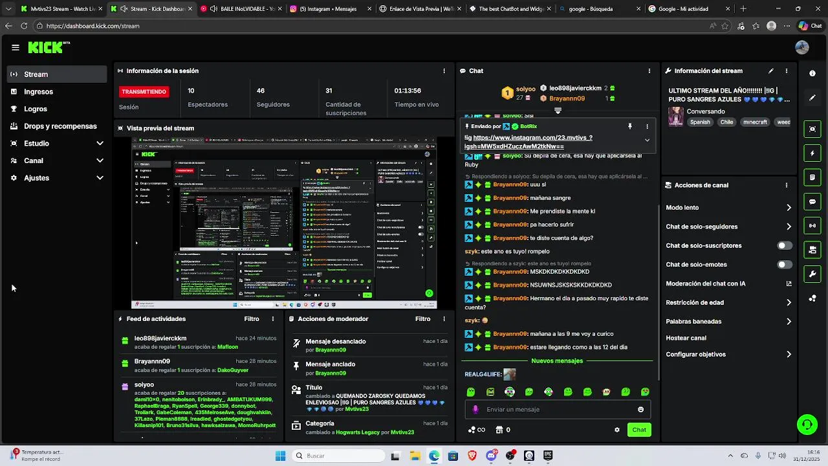The height and width of the screenshot is (466, 828).
Task: Click the browser address bar URL
Action: [93, 26]
